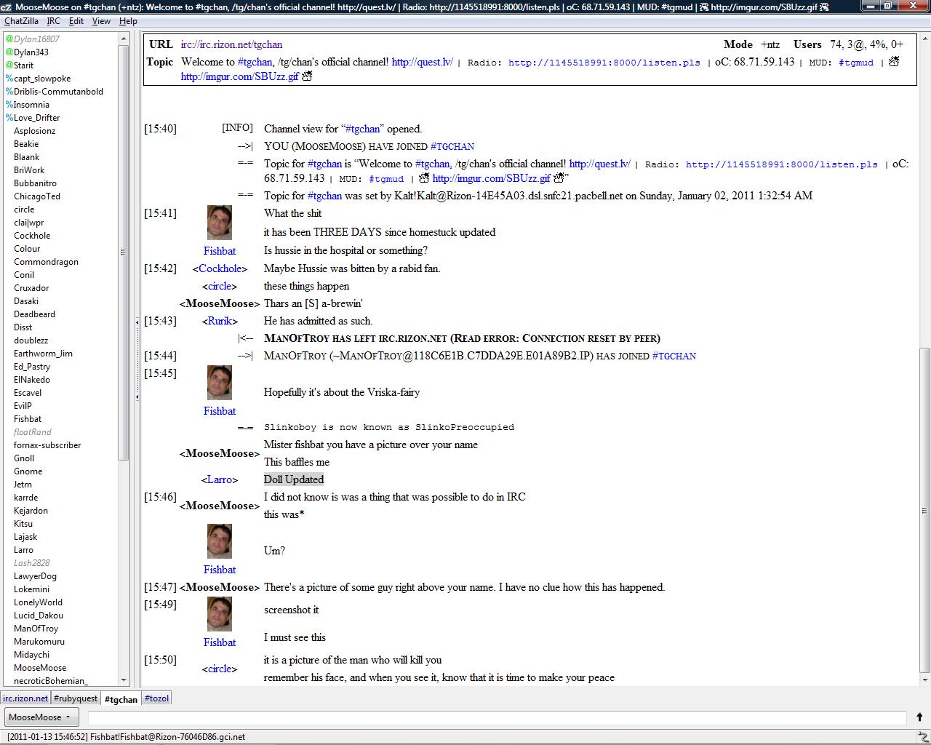Open the quest.lv link in topic header
The image size is (931, 745).
pyautogui.click(x=422, y=62)
